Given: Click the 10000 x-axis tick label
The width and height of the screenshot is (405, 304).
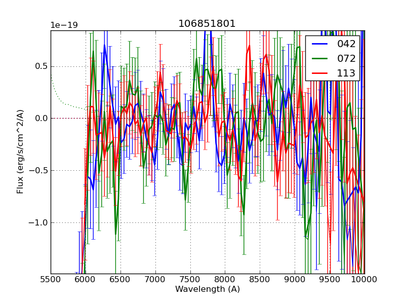Looking at the screenshot, I should point(363,279).
